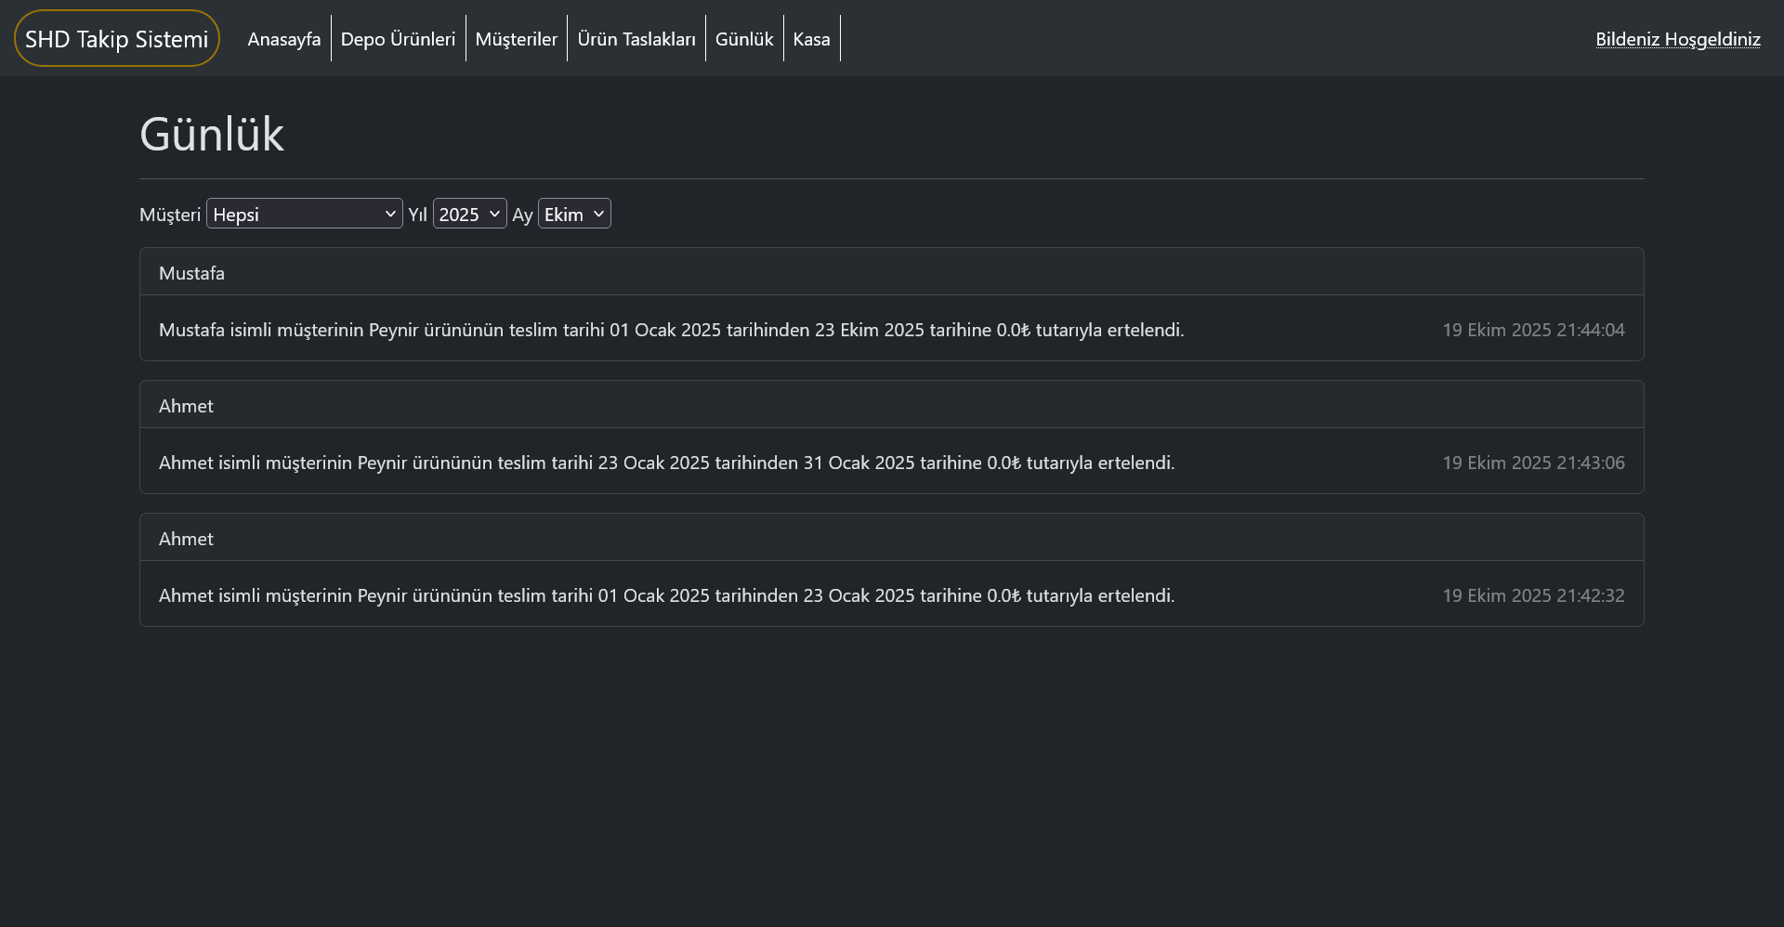
Task: Navigate to Müşteriler in the navbar
Action: click(516, 39)
